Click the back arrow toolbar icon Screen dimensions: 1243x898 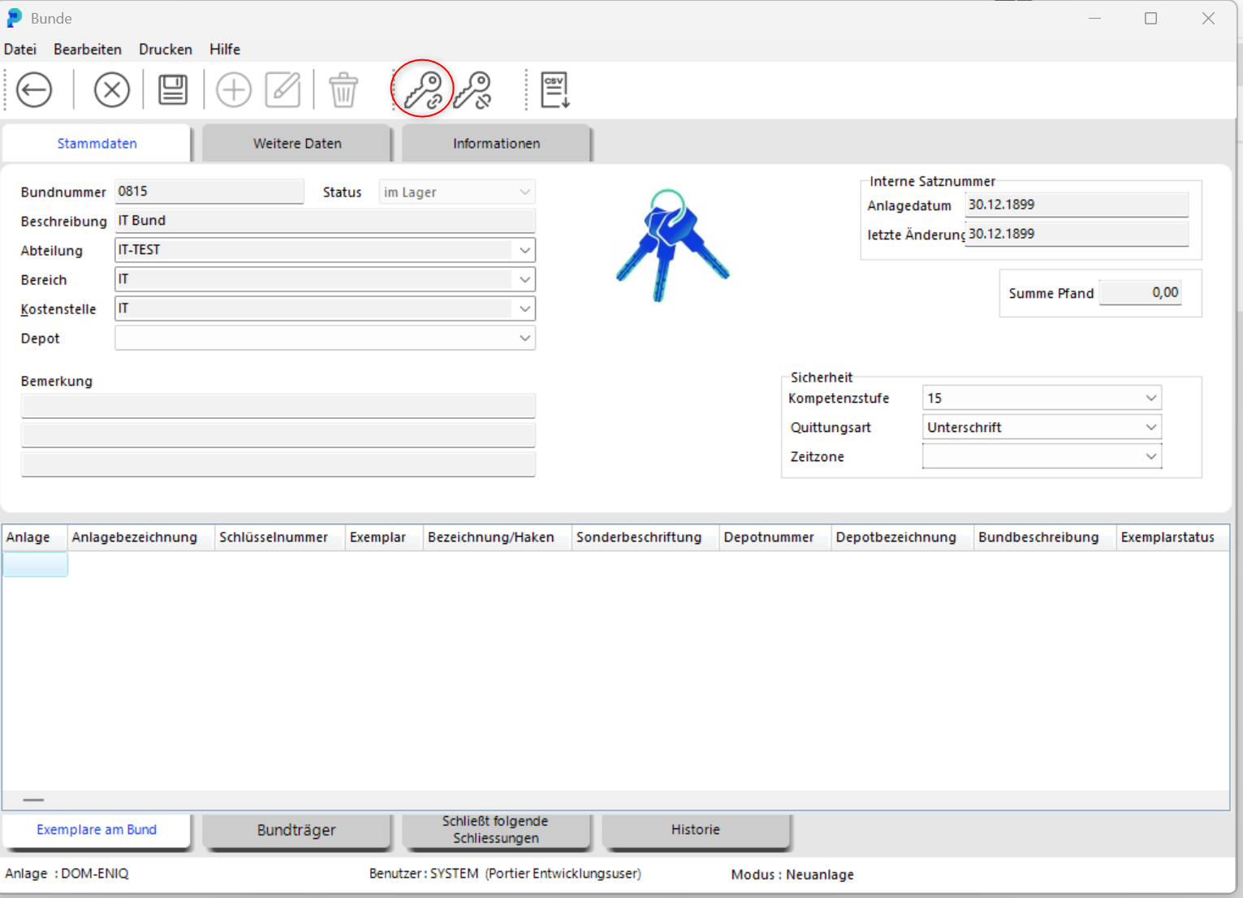pyautogui.click(x=34, y=89)
